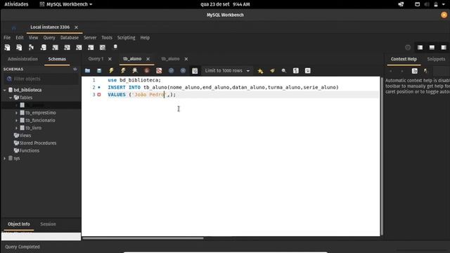The width and height of the screenshot is (450, 253).
Task: Open the Limit to 1000 rows dropdown
Action: click(227, 70)
